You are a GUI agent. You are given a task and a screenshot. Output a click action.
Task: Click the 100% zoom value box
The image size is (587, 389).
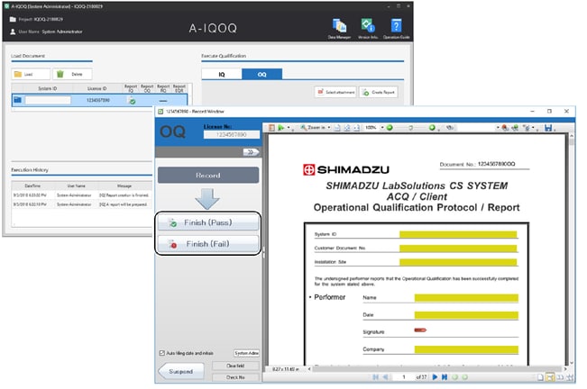coord(371,128)
